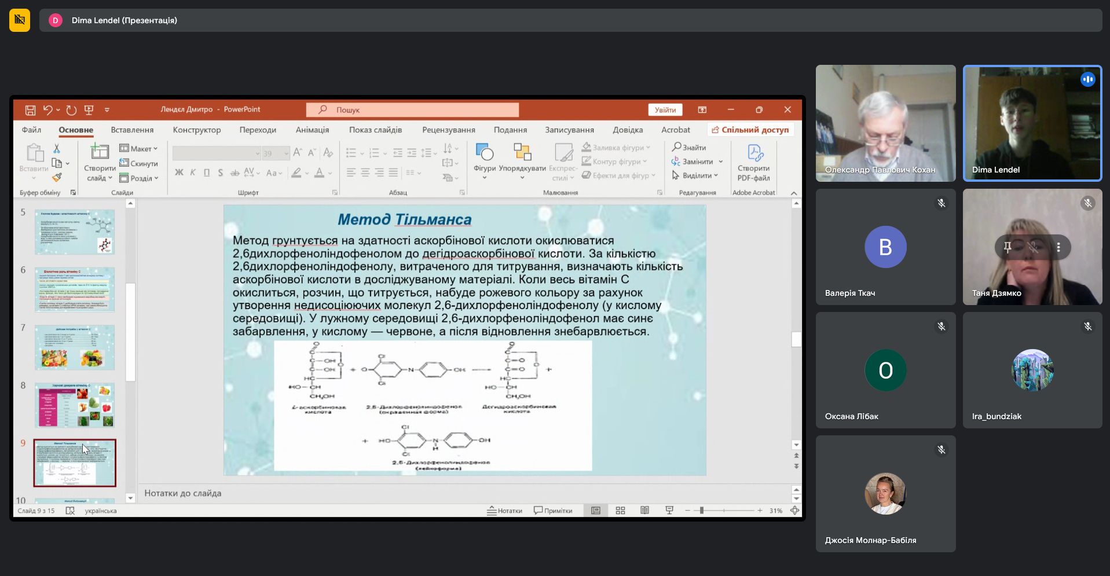Switch to Slide Sorter view icon
The width and height of the screenshot is (1110, 576).
(x=620, y=511)
